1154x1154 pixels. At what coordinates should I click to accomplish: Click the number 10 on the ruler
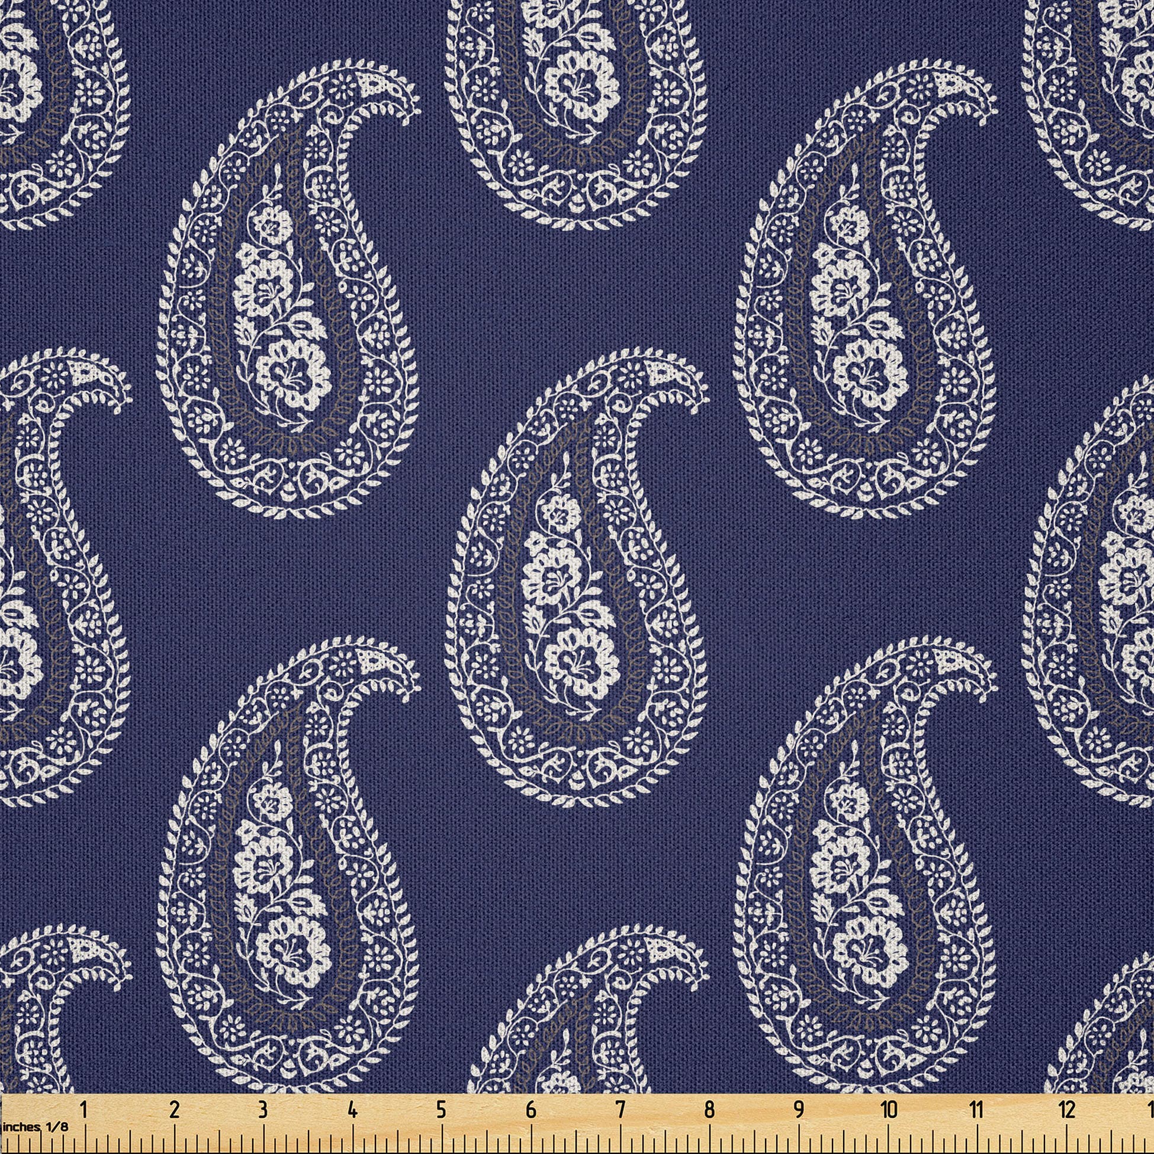889,1110
